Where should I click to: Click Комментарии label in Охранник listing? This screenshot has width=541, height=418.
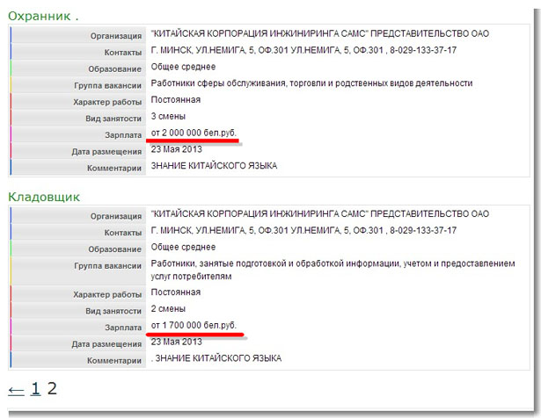coord(113,168)
